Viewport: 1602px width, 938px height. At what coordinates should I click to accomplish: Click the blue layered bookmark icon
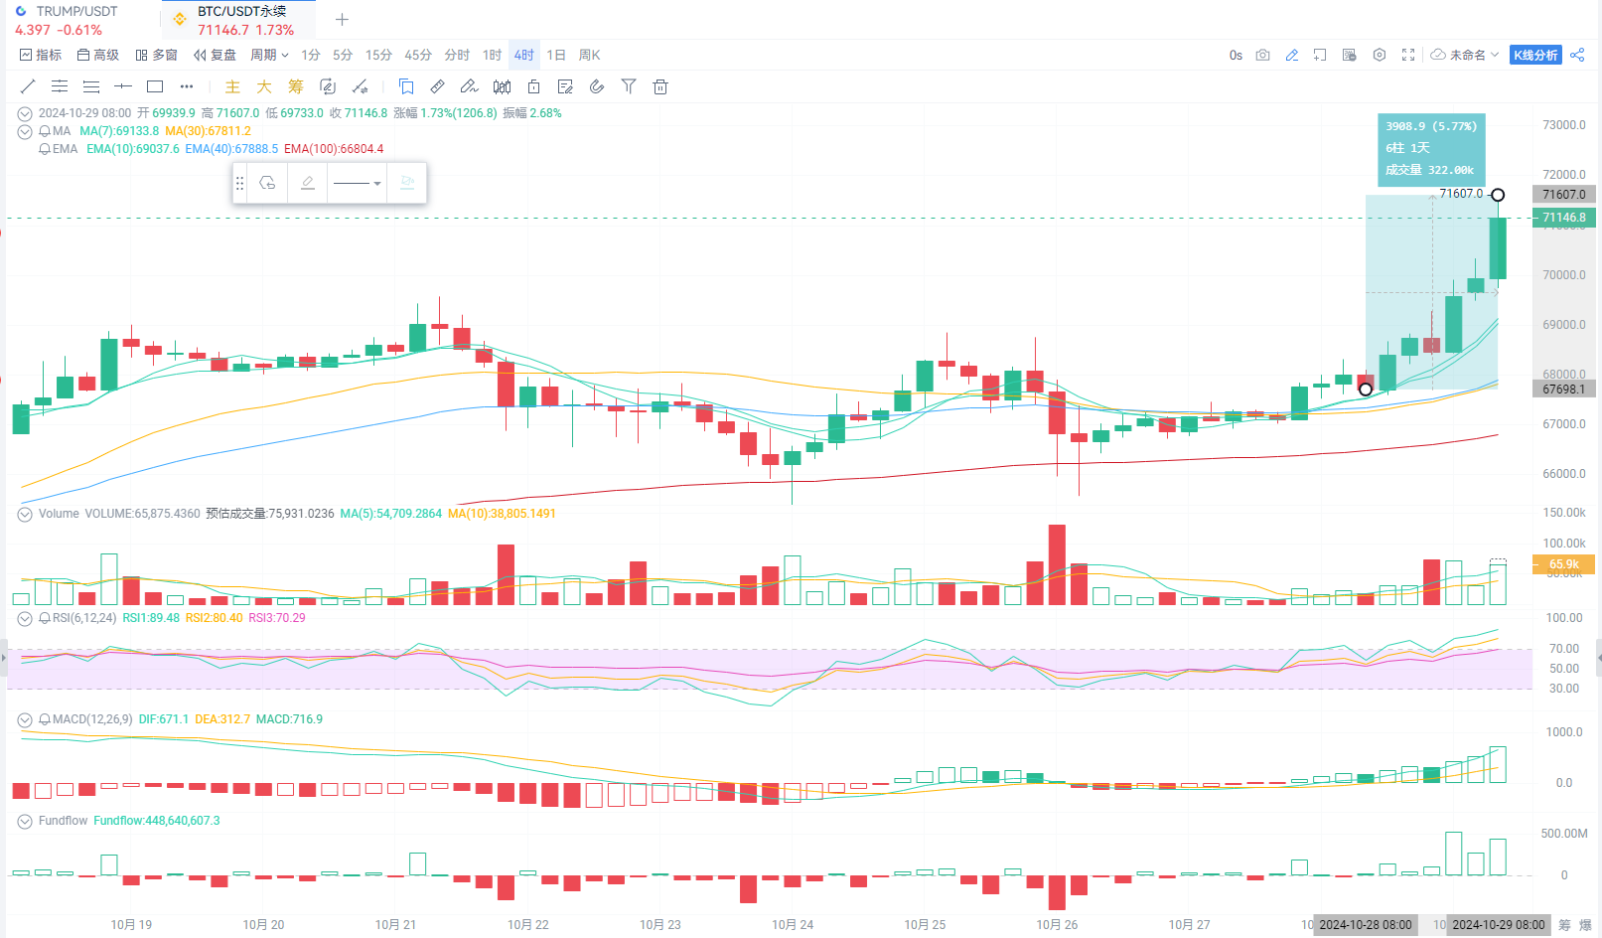[x=406, y=86]
